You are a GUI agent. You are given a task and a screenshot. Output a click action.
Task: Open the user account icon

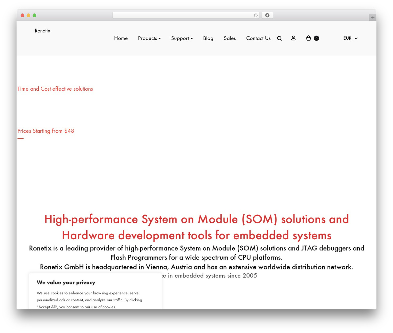click(294, 38)
